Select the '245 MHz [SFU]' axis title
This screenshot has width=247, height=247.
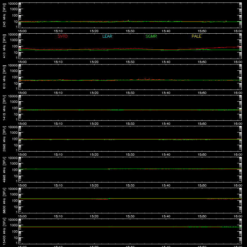pos(4,15)
